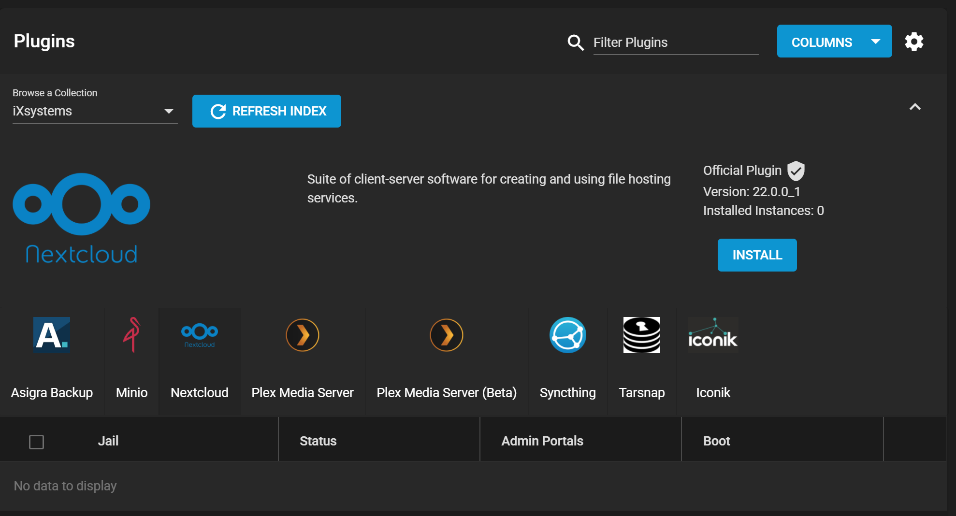
Task: Select the Minio plugin icon
Action: coord(131,335)
